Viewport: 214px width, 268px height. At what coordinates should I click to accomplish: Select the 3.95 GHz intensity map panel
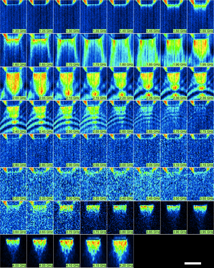(201, 217)
